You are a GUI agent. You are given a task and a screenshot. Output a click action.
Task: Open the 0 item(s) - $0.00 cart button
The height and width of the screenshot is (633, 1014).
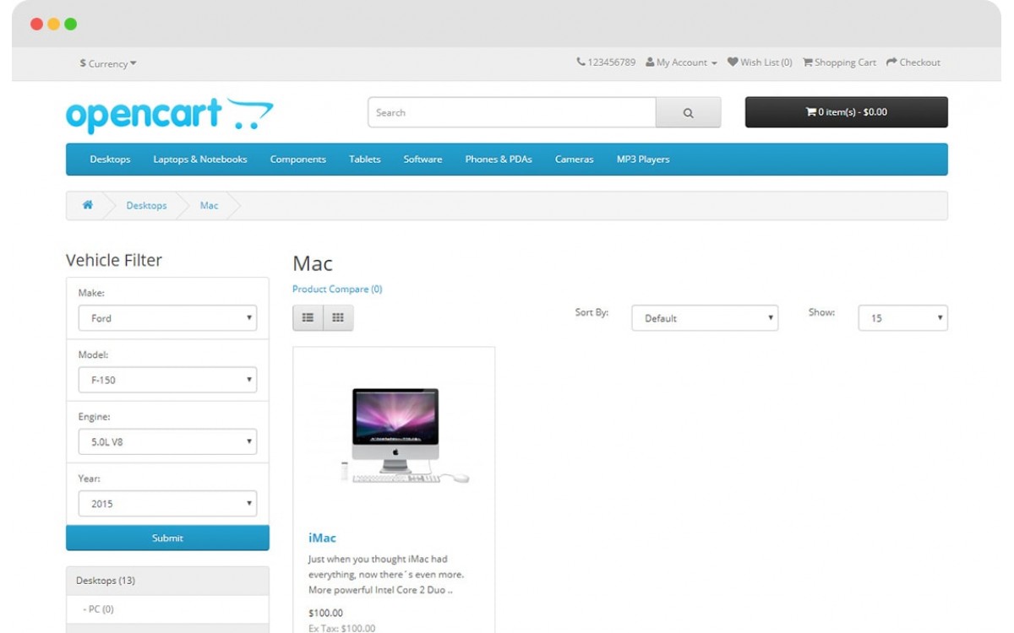click(846, 112)
